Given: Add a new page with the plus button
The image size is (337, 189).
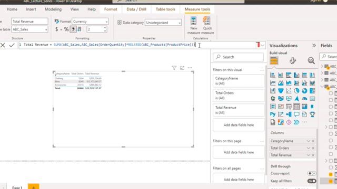Looking at the screenshot, I should pos(34,187).
